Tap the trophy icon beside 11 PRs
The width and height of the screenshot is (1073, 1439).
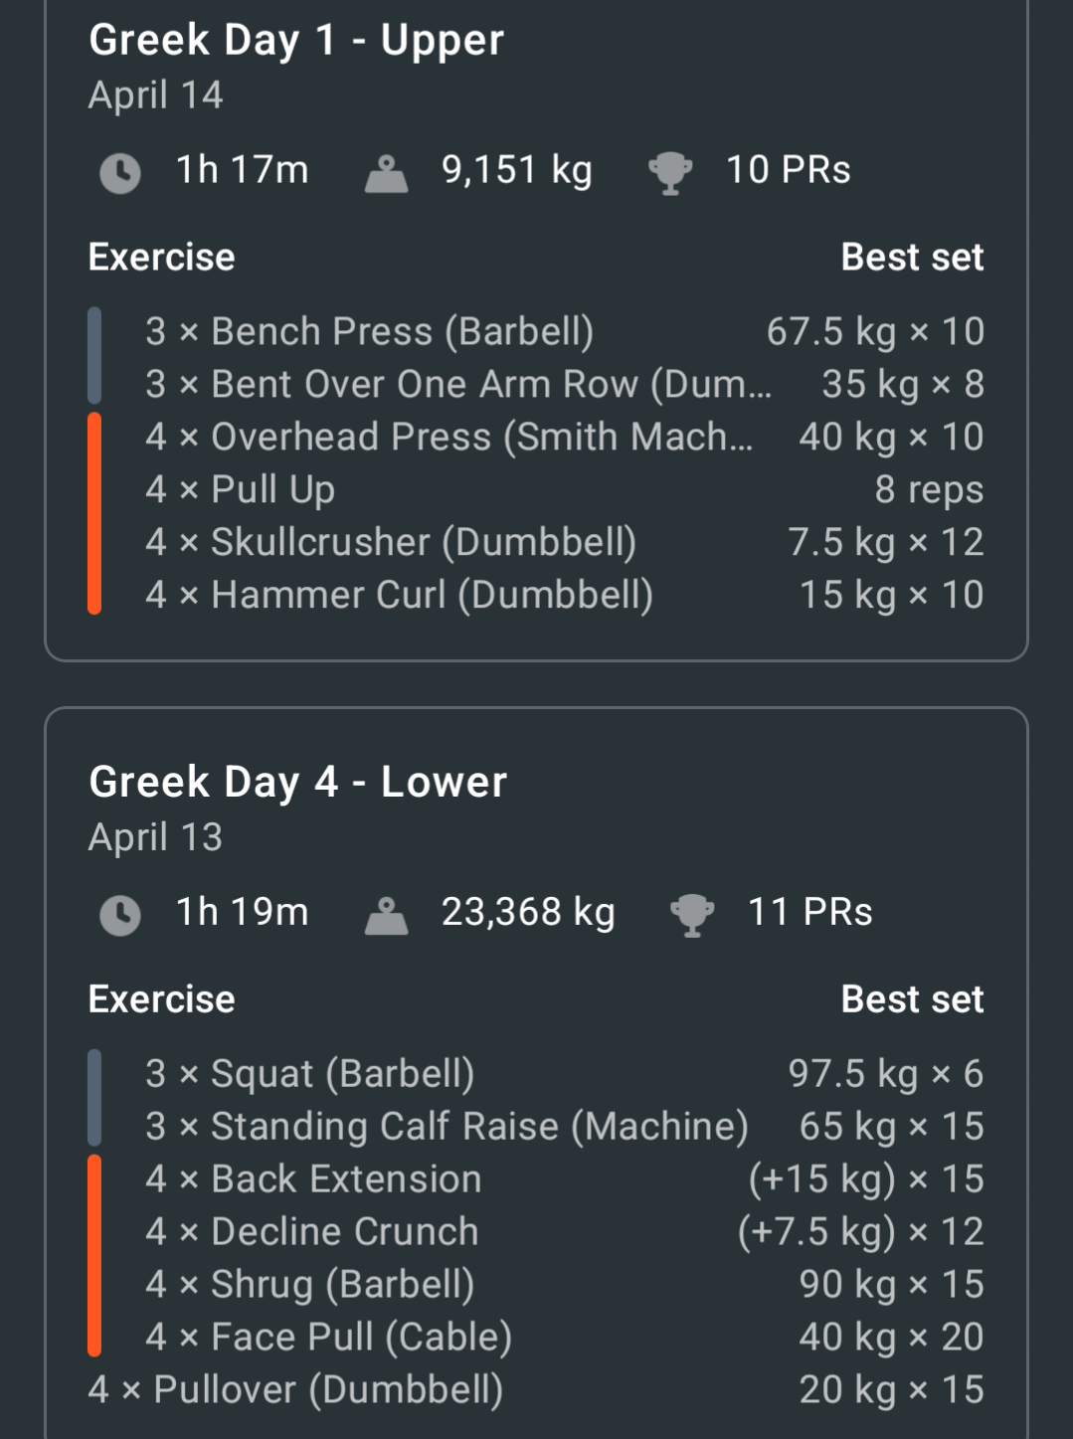point(692,915)
